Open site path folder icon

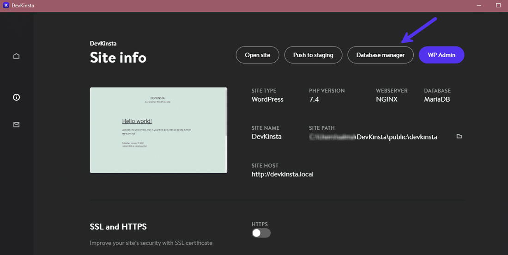pyautogui.click(x=459, y=137)
